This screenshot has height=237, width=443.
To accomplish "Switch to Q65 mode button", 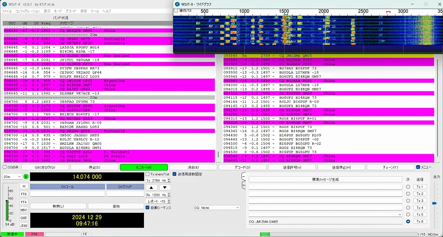I will point(24,218).
